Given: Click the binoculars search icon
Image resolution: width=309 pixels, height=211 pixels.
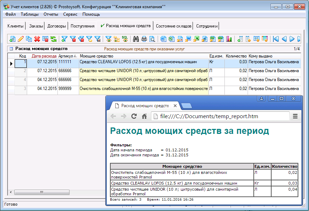Looking at the screenshot, I should coord(136,39).
